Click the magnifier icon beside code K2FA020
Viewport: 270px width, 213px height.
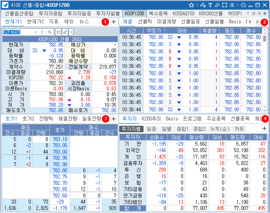point(49,31)
